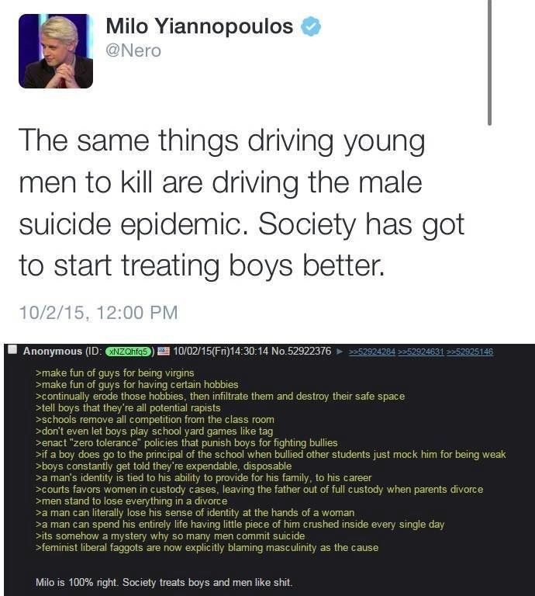Screen dimensions: 535x596
Task: Select the green poster ID xNZQhfq5 badge
Action: coord(129,352)
